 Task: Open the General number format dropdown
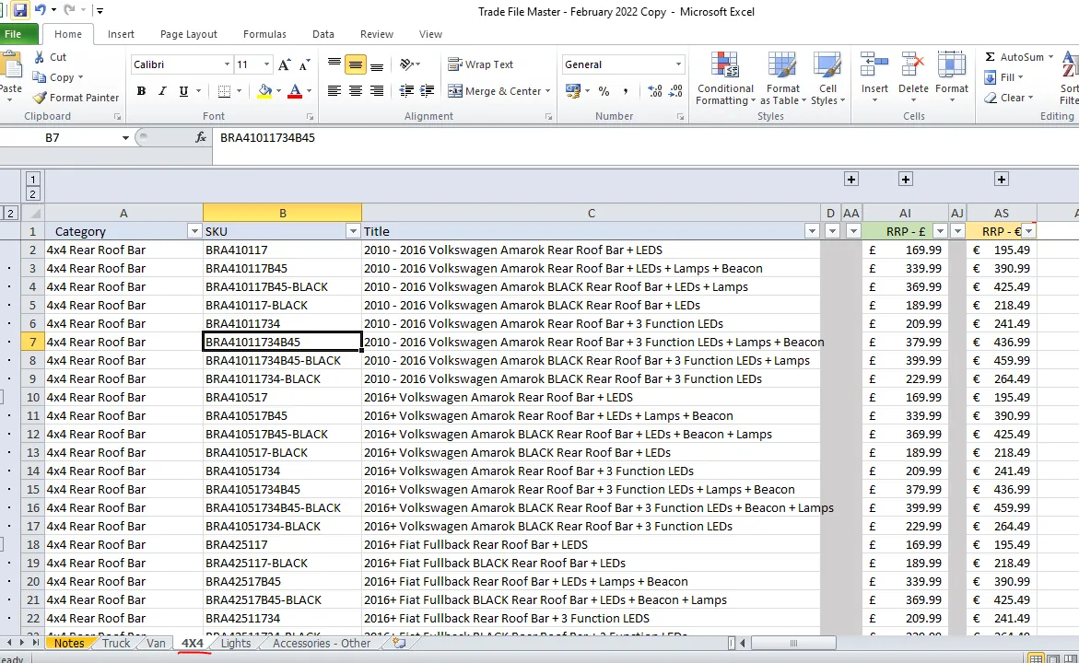point(678,64)
